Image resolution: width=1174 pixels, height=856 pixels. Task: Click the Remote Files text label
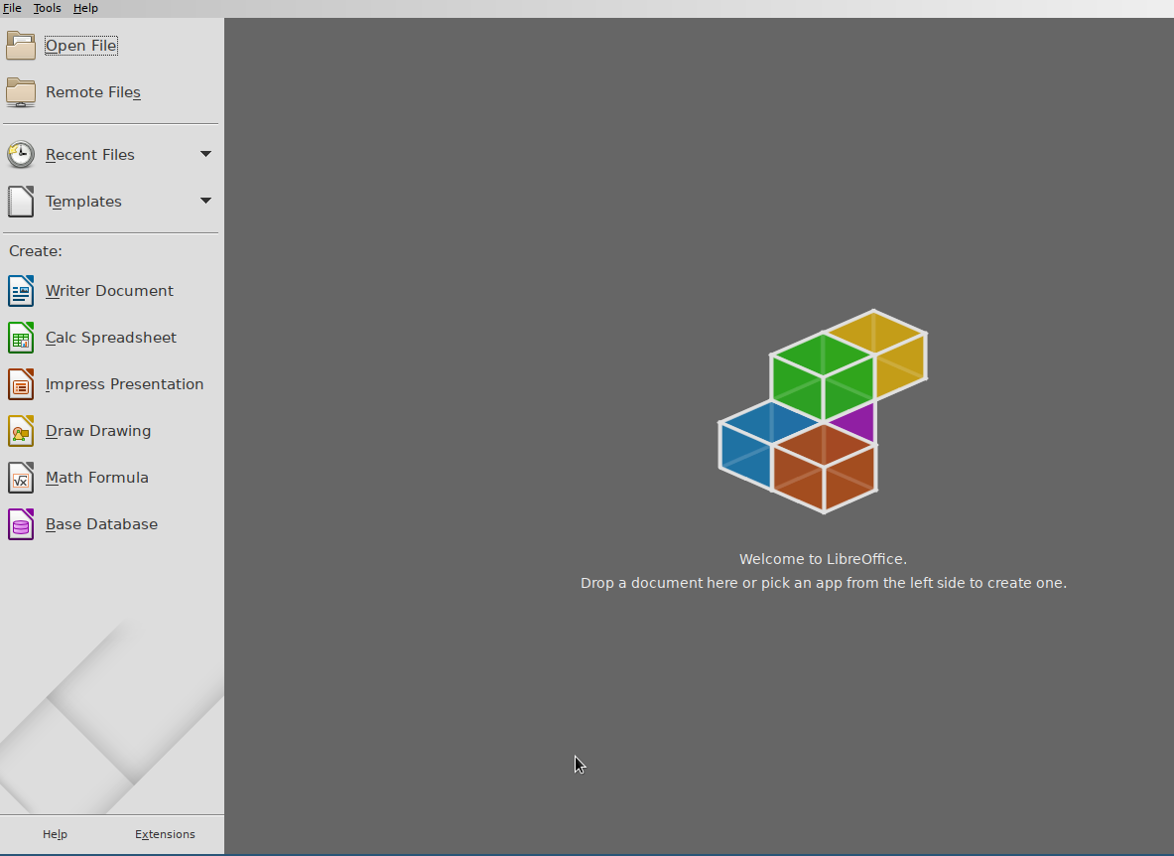pyautogui.click(x=93, y=92)
